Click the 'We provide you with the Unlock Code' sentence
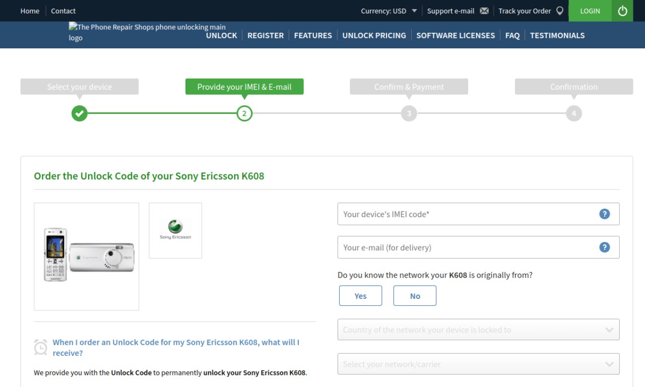The height and width of the screenshot is (387, 645). click(x=170, y=373)
